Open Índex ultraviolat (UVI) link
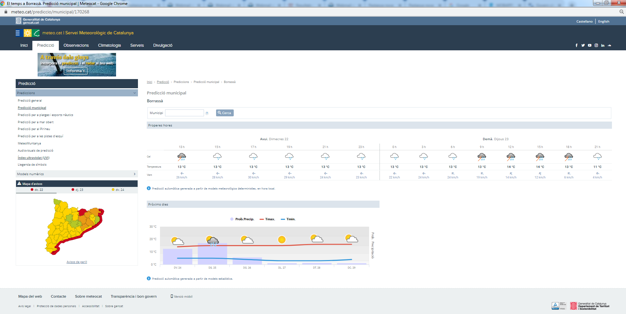 (34, 158)
